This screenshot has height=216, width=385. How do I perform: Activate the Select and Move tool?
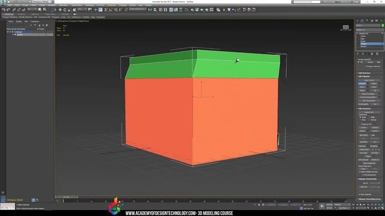click(60, 10)
